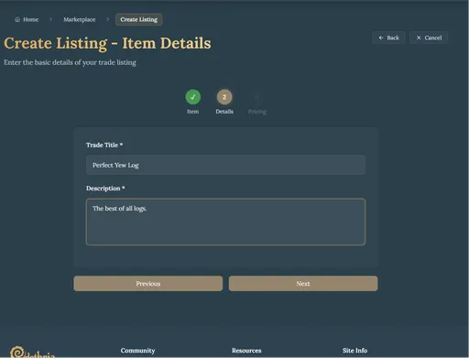
Task: Click the Home breadcrumb house icon
Action: tap(17, 19)
